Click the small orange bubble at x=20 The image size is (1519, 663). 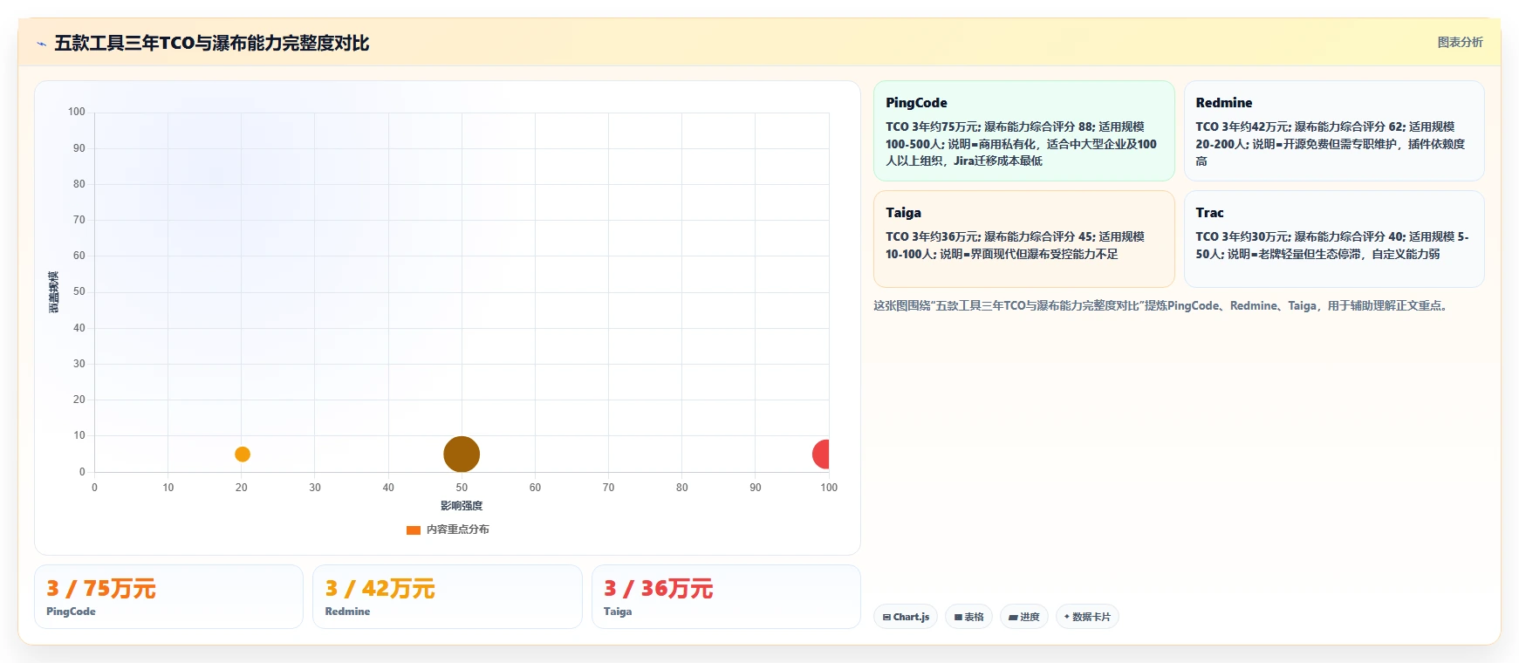[x=243, y=455]
